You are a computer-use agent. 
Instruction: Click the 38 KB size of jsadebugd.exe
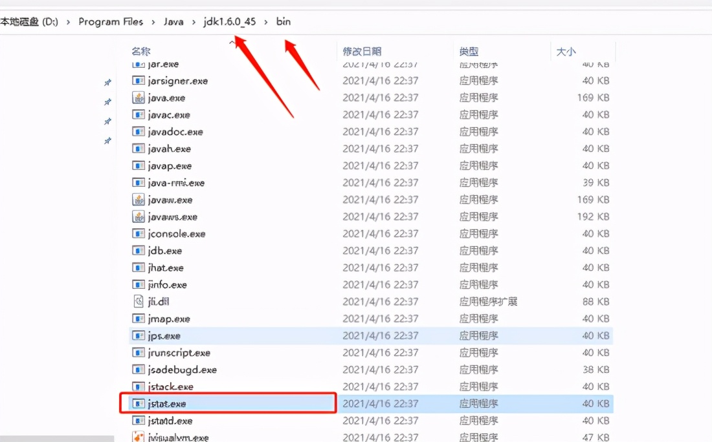point(595,370)
